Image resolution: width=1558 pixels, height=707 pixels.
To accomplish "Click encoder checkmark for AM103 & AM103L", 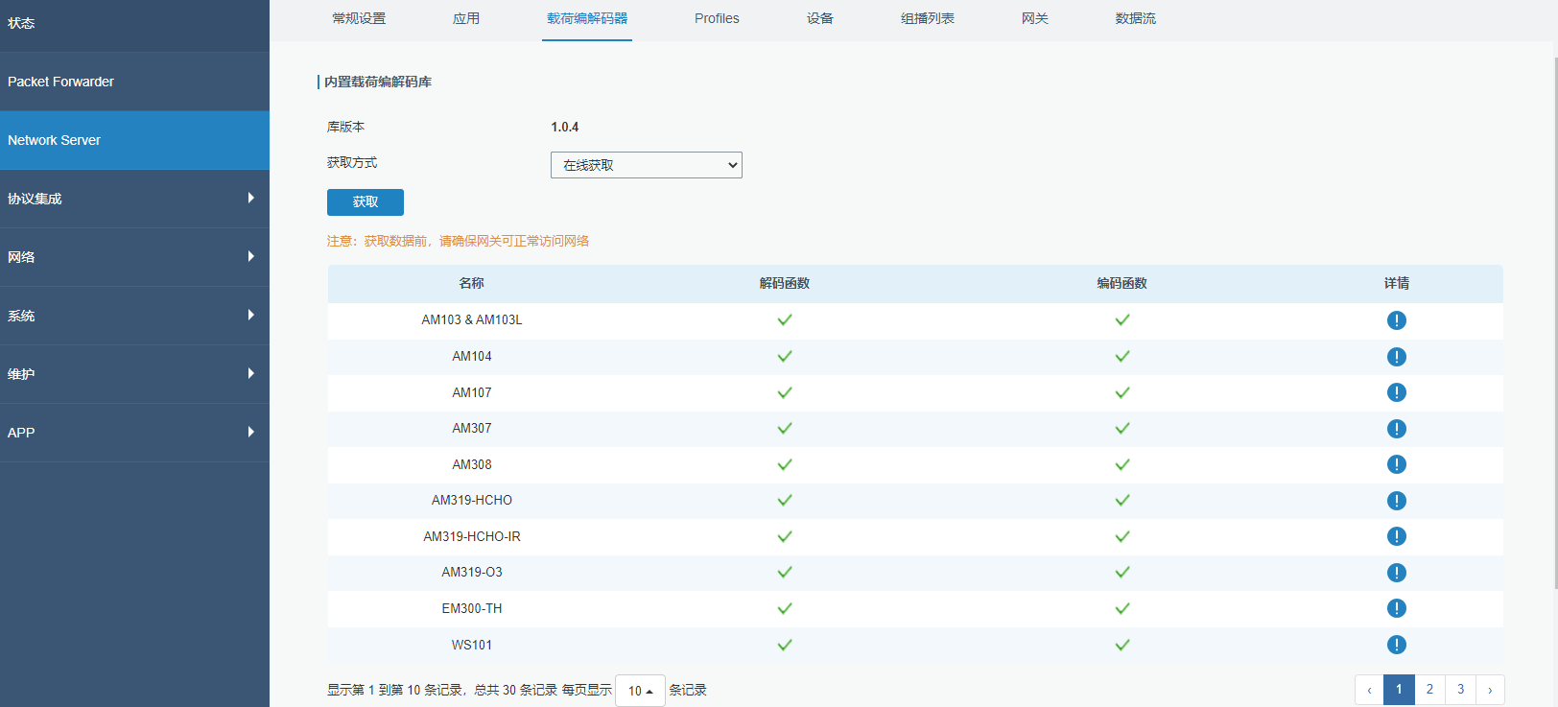I will point(1122,319).
